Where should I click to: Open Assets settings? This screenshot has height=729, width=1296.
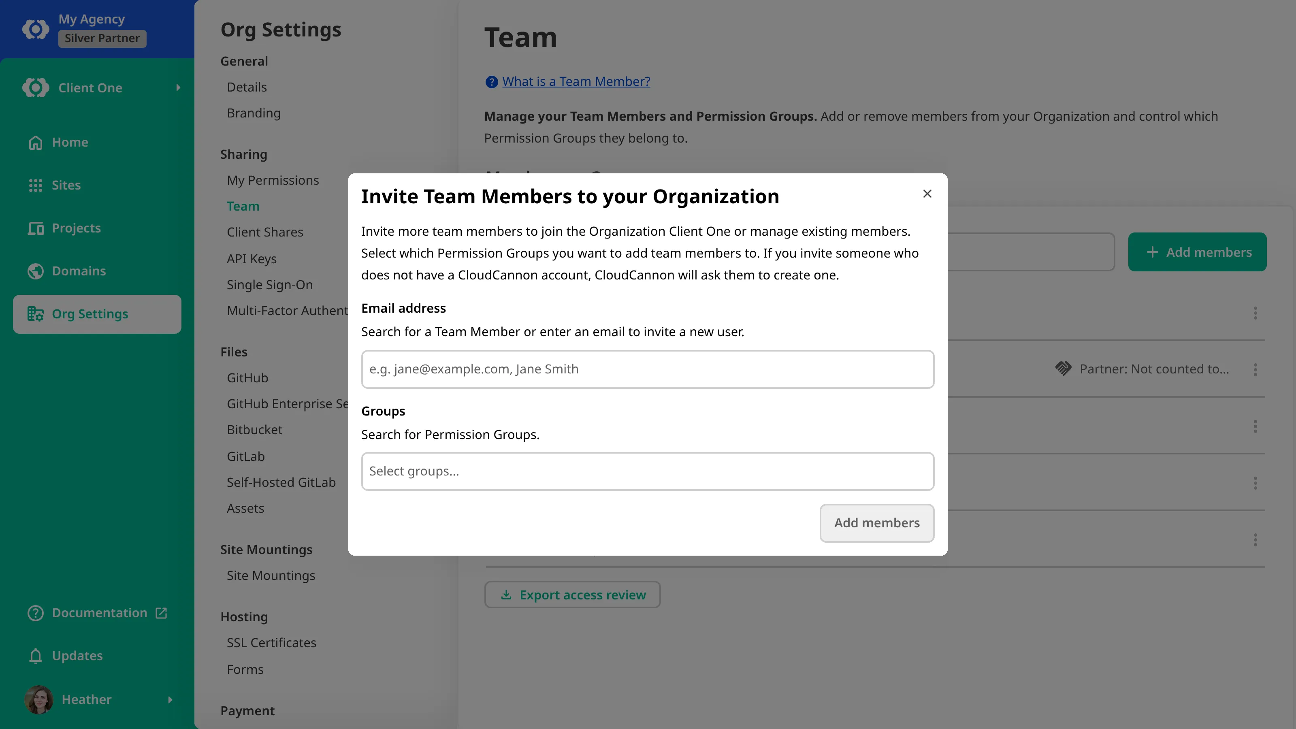245,508
